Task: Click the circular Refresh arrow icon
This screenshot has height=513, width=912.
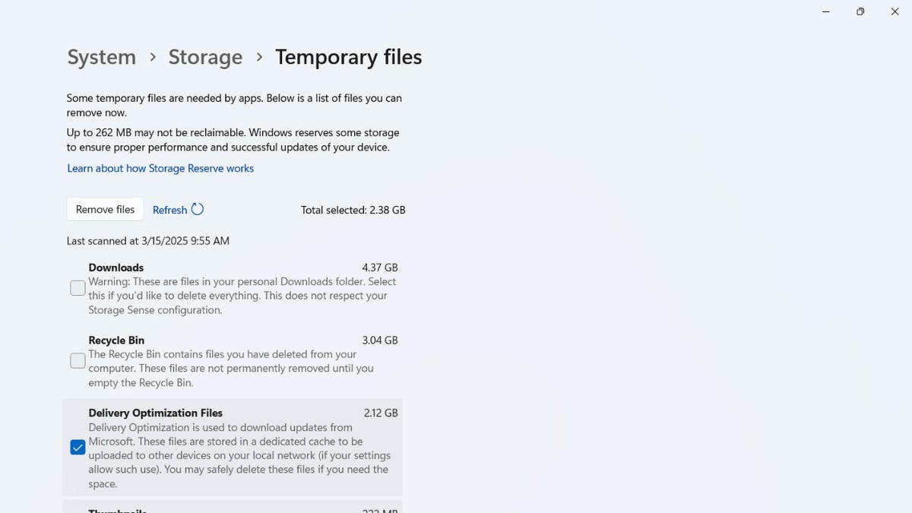Action: click(198, 209)
